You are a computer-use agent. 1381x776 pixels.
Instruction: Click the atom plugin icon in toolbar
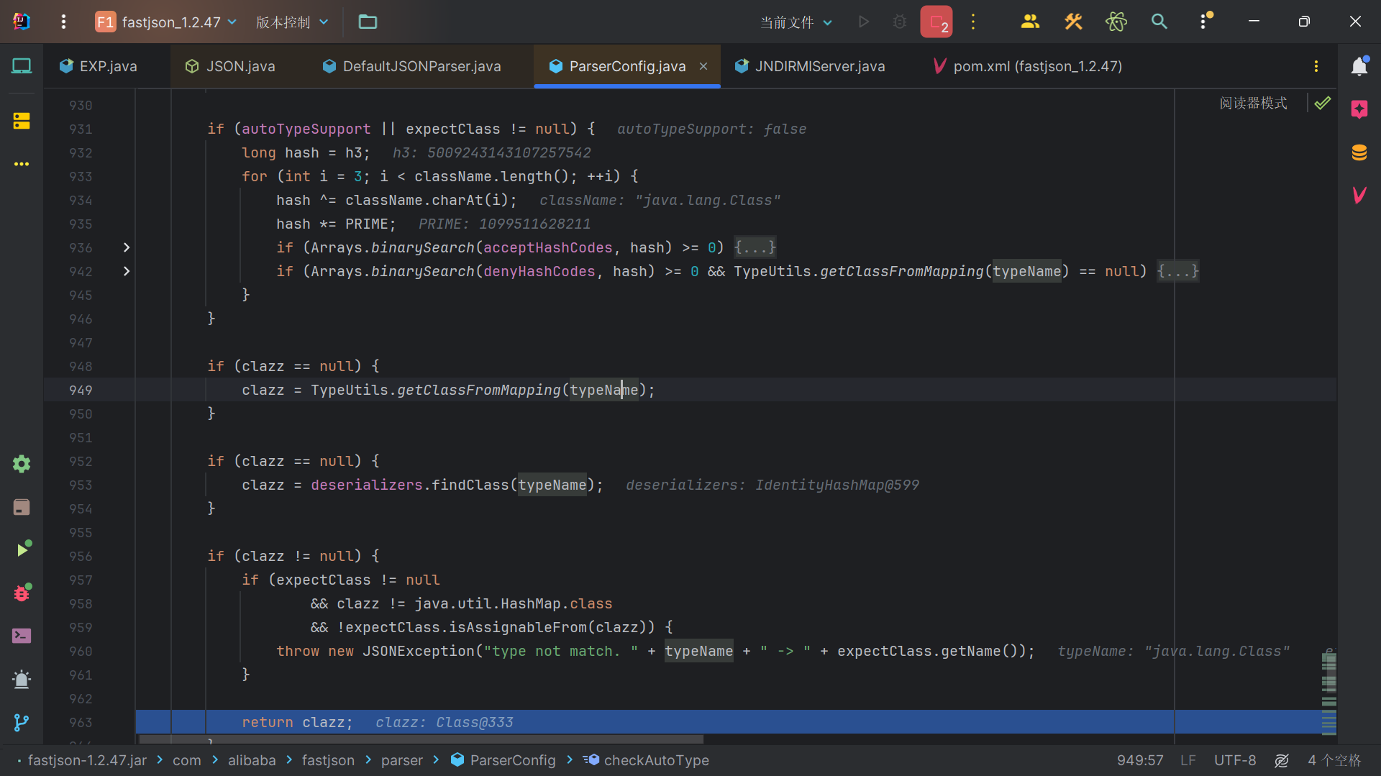[x=1116, y=22]
